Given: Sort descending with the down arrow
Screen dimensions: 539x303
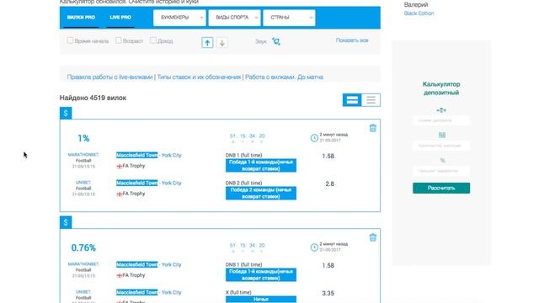Looking at the screenshot, I should point(222,43).
